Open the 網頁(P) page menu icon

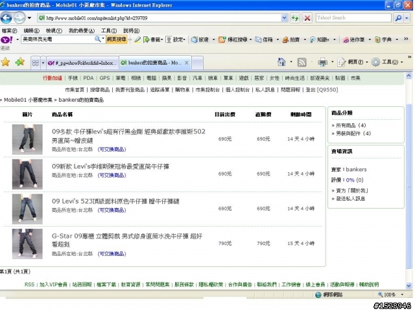pyautogui.click(x=342, y=62)
